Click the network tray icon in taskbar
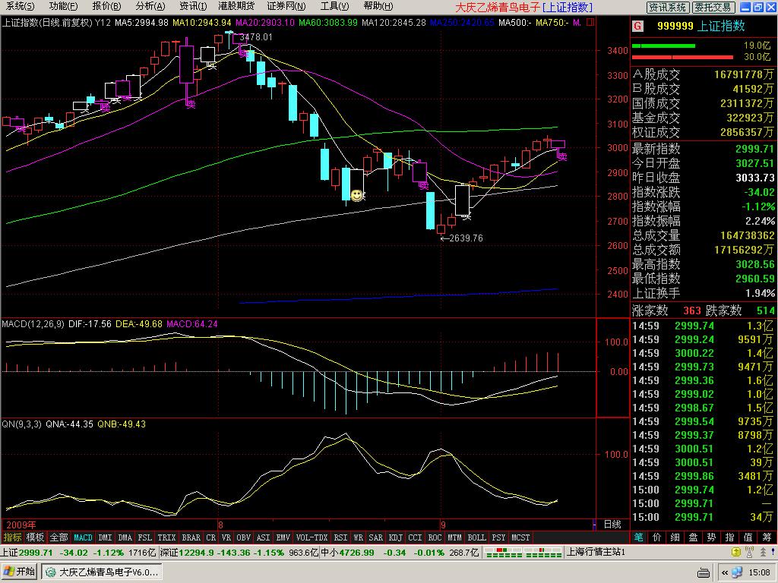This screenshot has width=778, height=583. coord(736,572)
